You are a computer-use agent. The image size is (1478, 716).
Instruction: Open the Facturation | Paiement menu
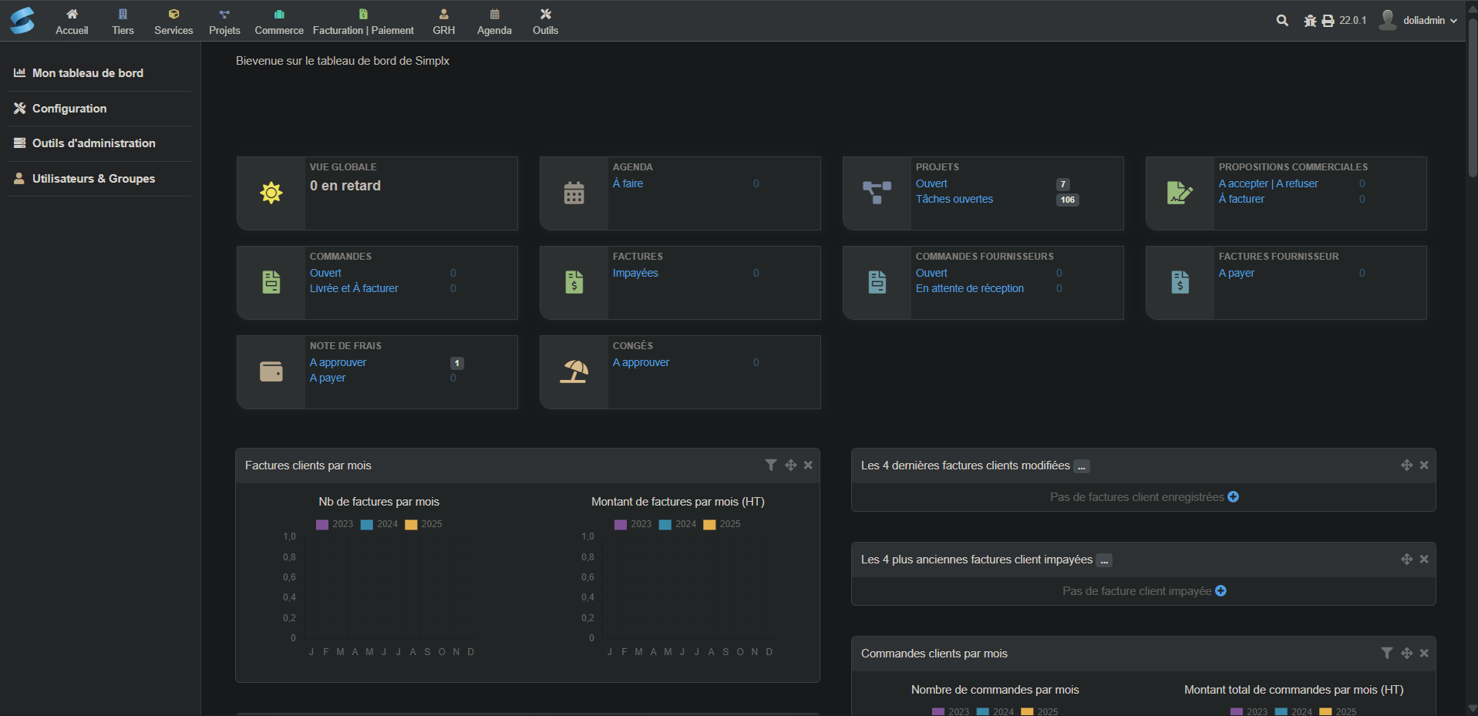363,21
